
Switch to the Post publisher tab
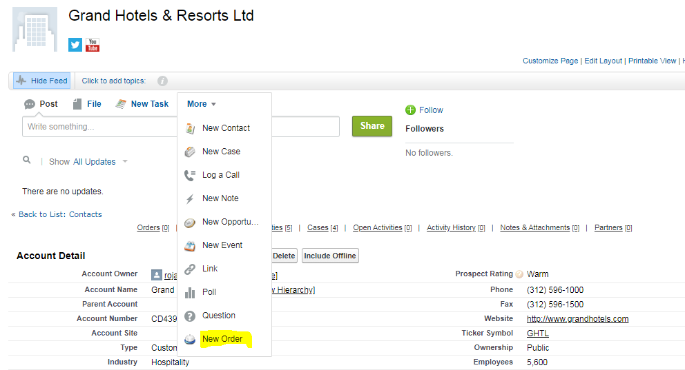click(x=41, y=104)
